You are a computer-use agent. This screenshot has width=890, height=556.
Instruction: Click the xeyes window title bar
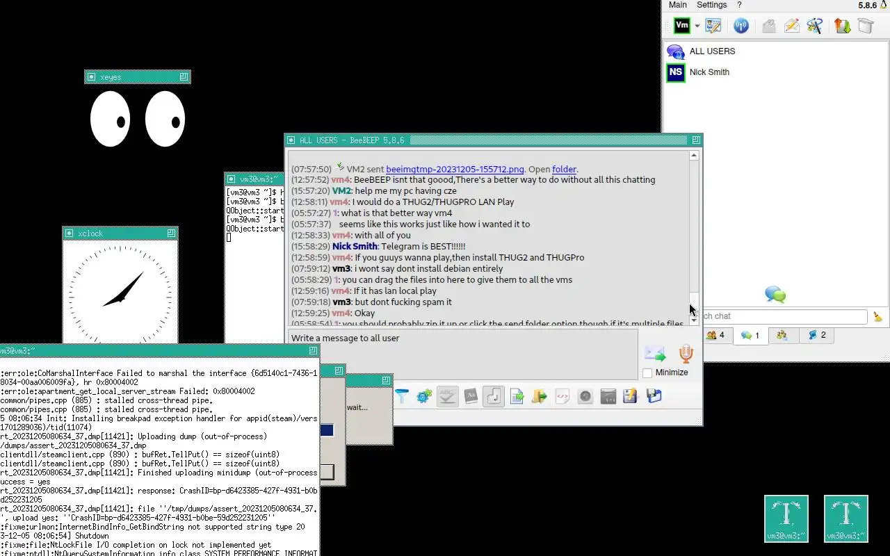click(x=138, y=76)
